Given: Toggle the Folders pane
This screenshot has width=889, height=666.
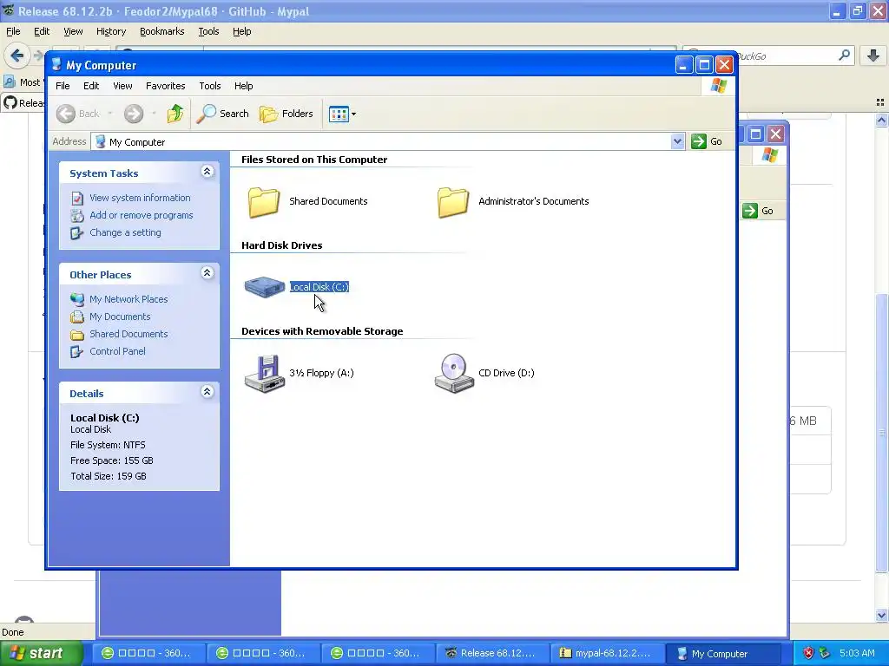Looking at the screenshot, I should click(x=286, y=114).
